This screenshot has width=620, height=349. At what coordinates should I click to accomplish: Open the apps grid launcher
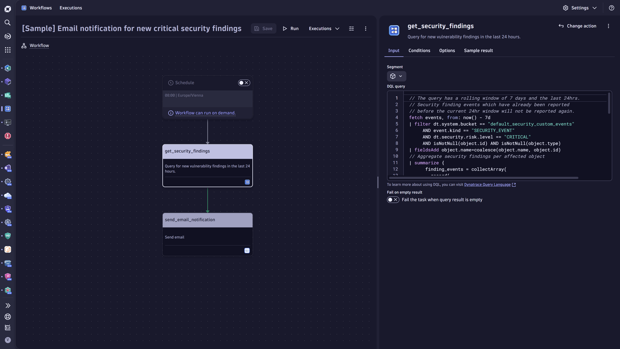click(x=8, y=50)
